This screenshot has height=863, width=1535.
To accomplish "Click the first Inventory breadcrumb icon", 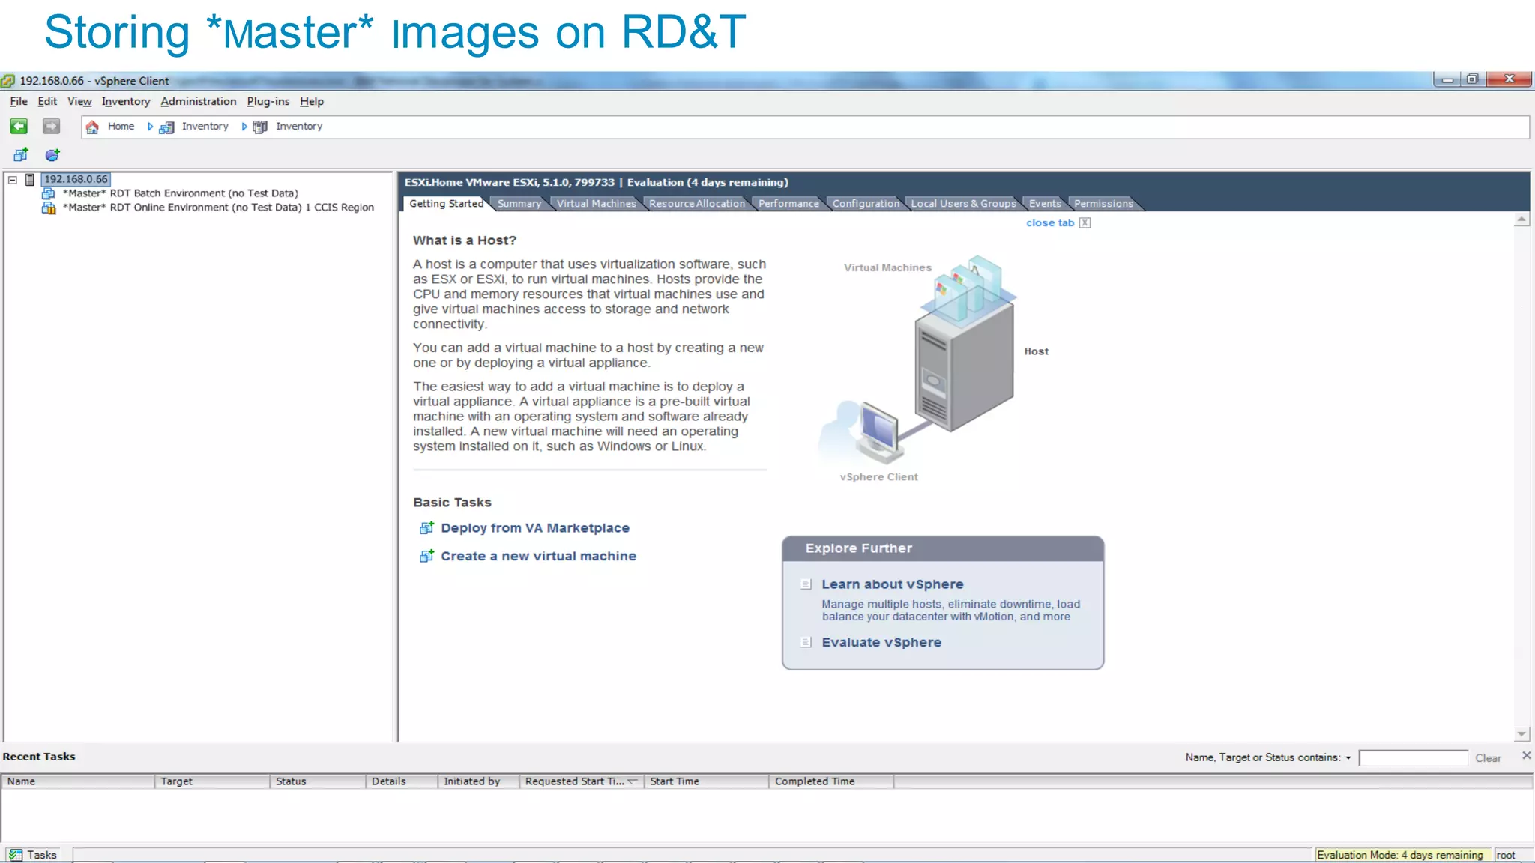I will tap(166, 127).
